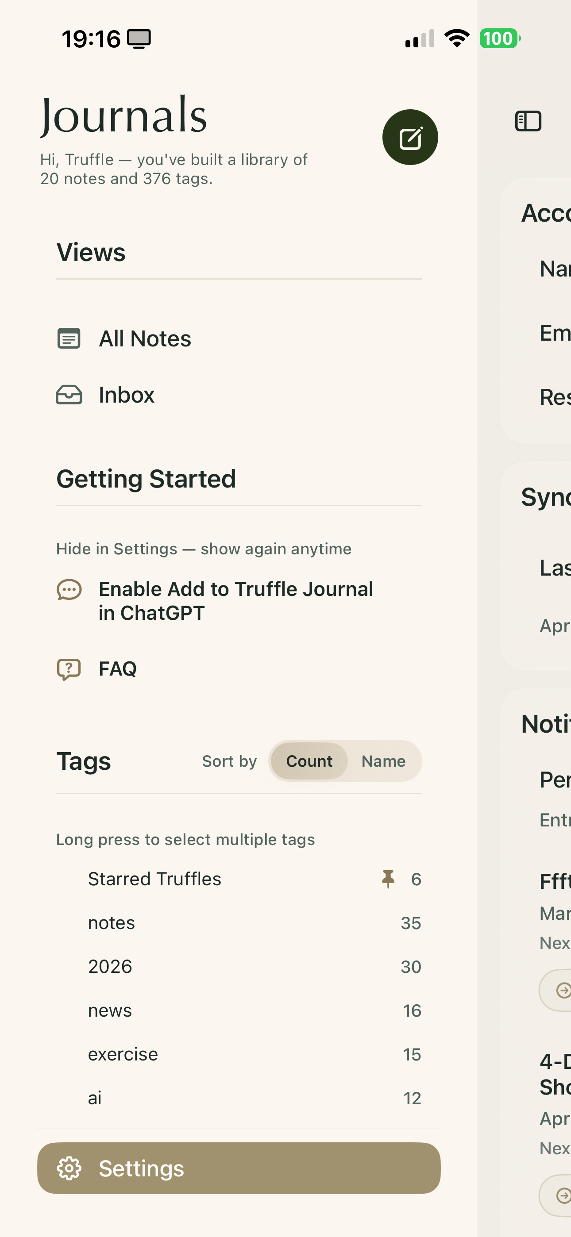Click the greeting text about 20 notes

click(x=174, y=169)
